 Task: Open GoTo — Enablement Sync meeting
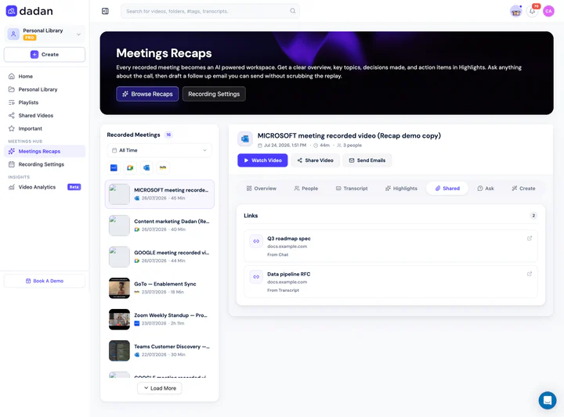click(159, 288)
